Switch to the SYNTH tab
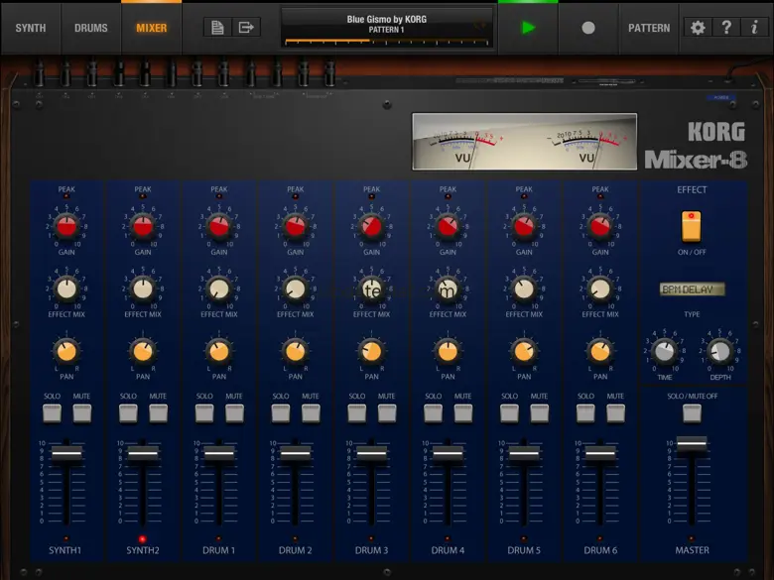The height and width of the screenshot is (580, 774). 30,28
